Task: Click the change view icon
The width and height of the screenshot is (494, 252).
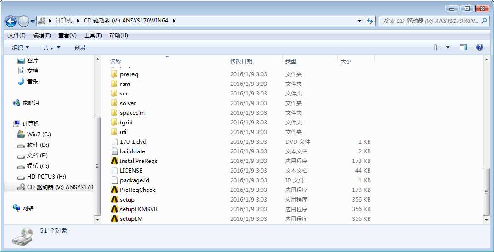Action: tap(437, 47)
